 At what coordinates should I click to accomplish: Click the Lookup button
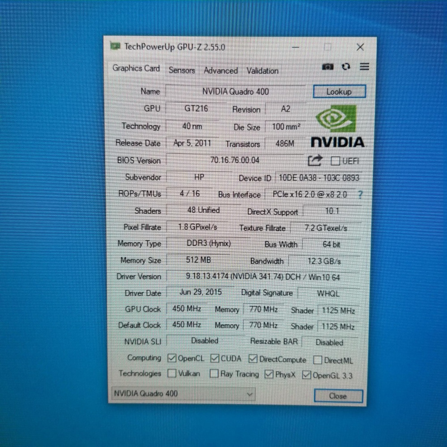click(x=339, y=92)
